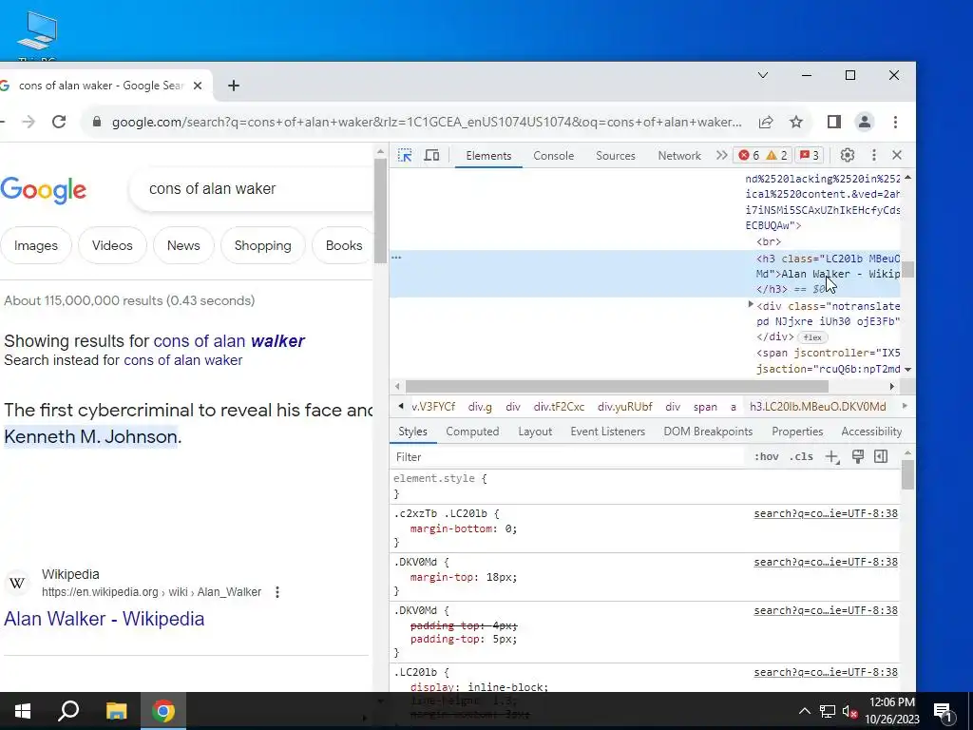Select div.g in the breadcrumb trail
This screenshot has width=973, height=730.
[480, 407]
